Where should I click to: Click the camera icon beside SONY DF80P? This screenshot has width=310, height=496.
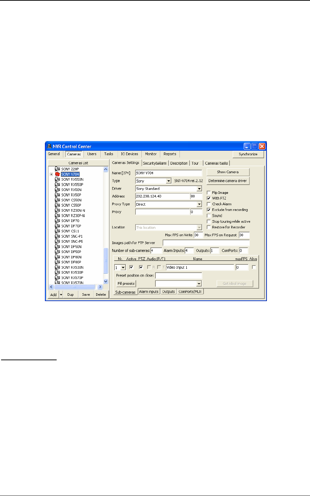pyautogui.click(x=57, y=262)
